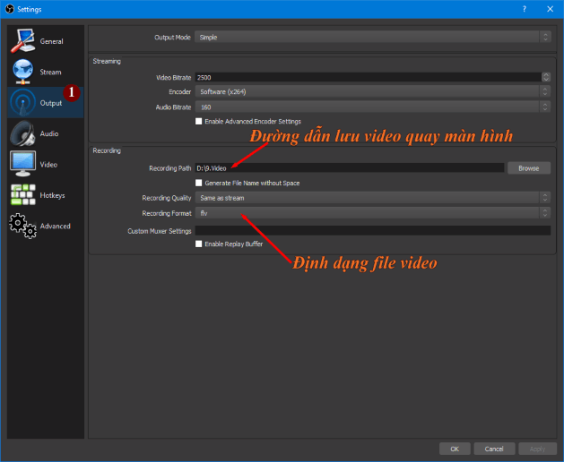Expand the Recording Format dropdown
Screen dimensions: 564x462
[372, 213]
